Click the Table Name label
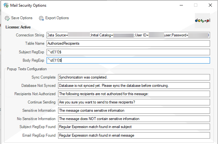The image size is (218, 144). click(x=34, y=43)
